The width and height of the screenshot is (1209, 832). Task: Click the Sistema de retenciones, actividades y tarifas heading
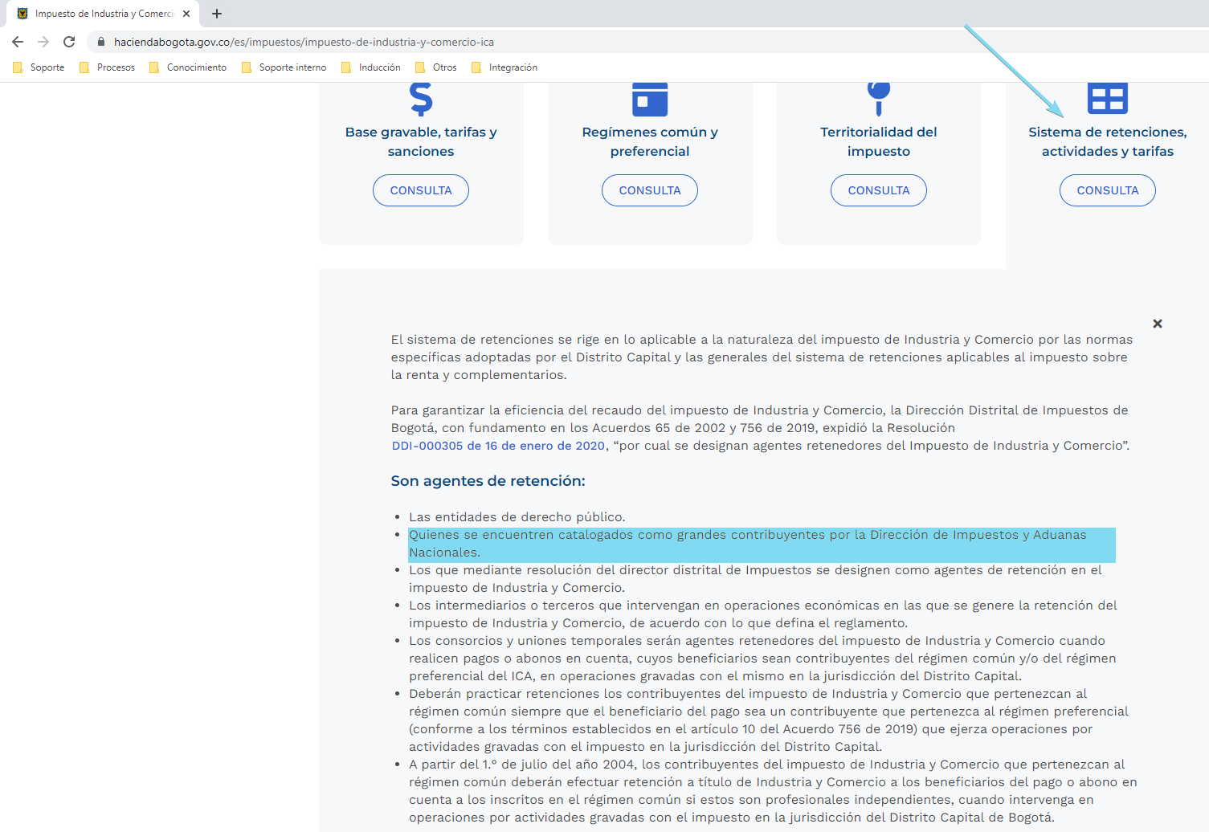pyautogui.click(x=1108, y=141)
